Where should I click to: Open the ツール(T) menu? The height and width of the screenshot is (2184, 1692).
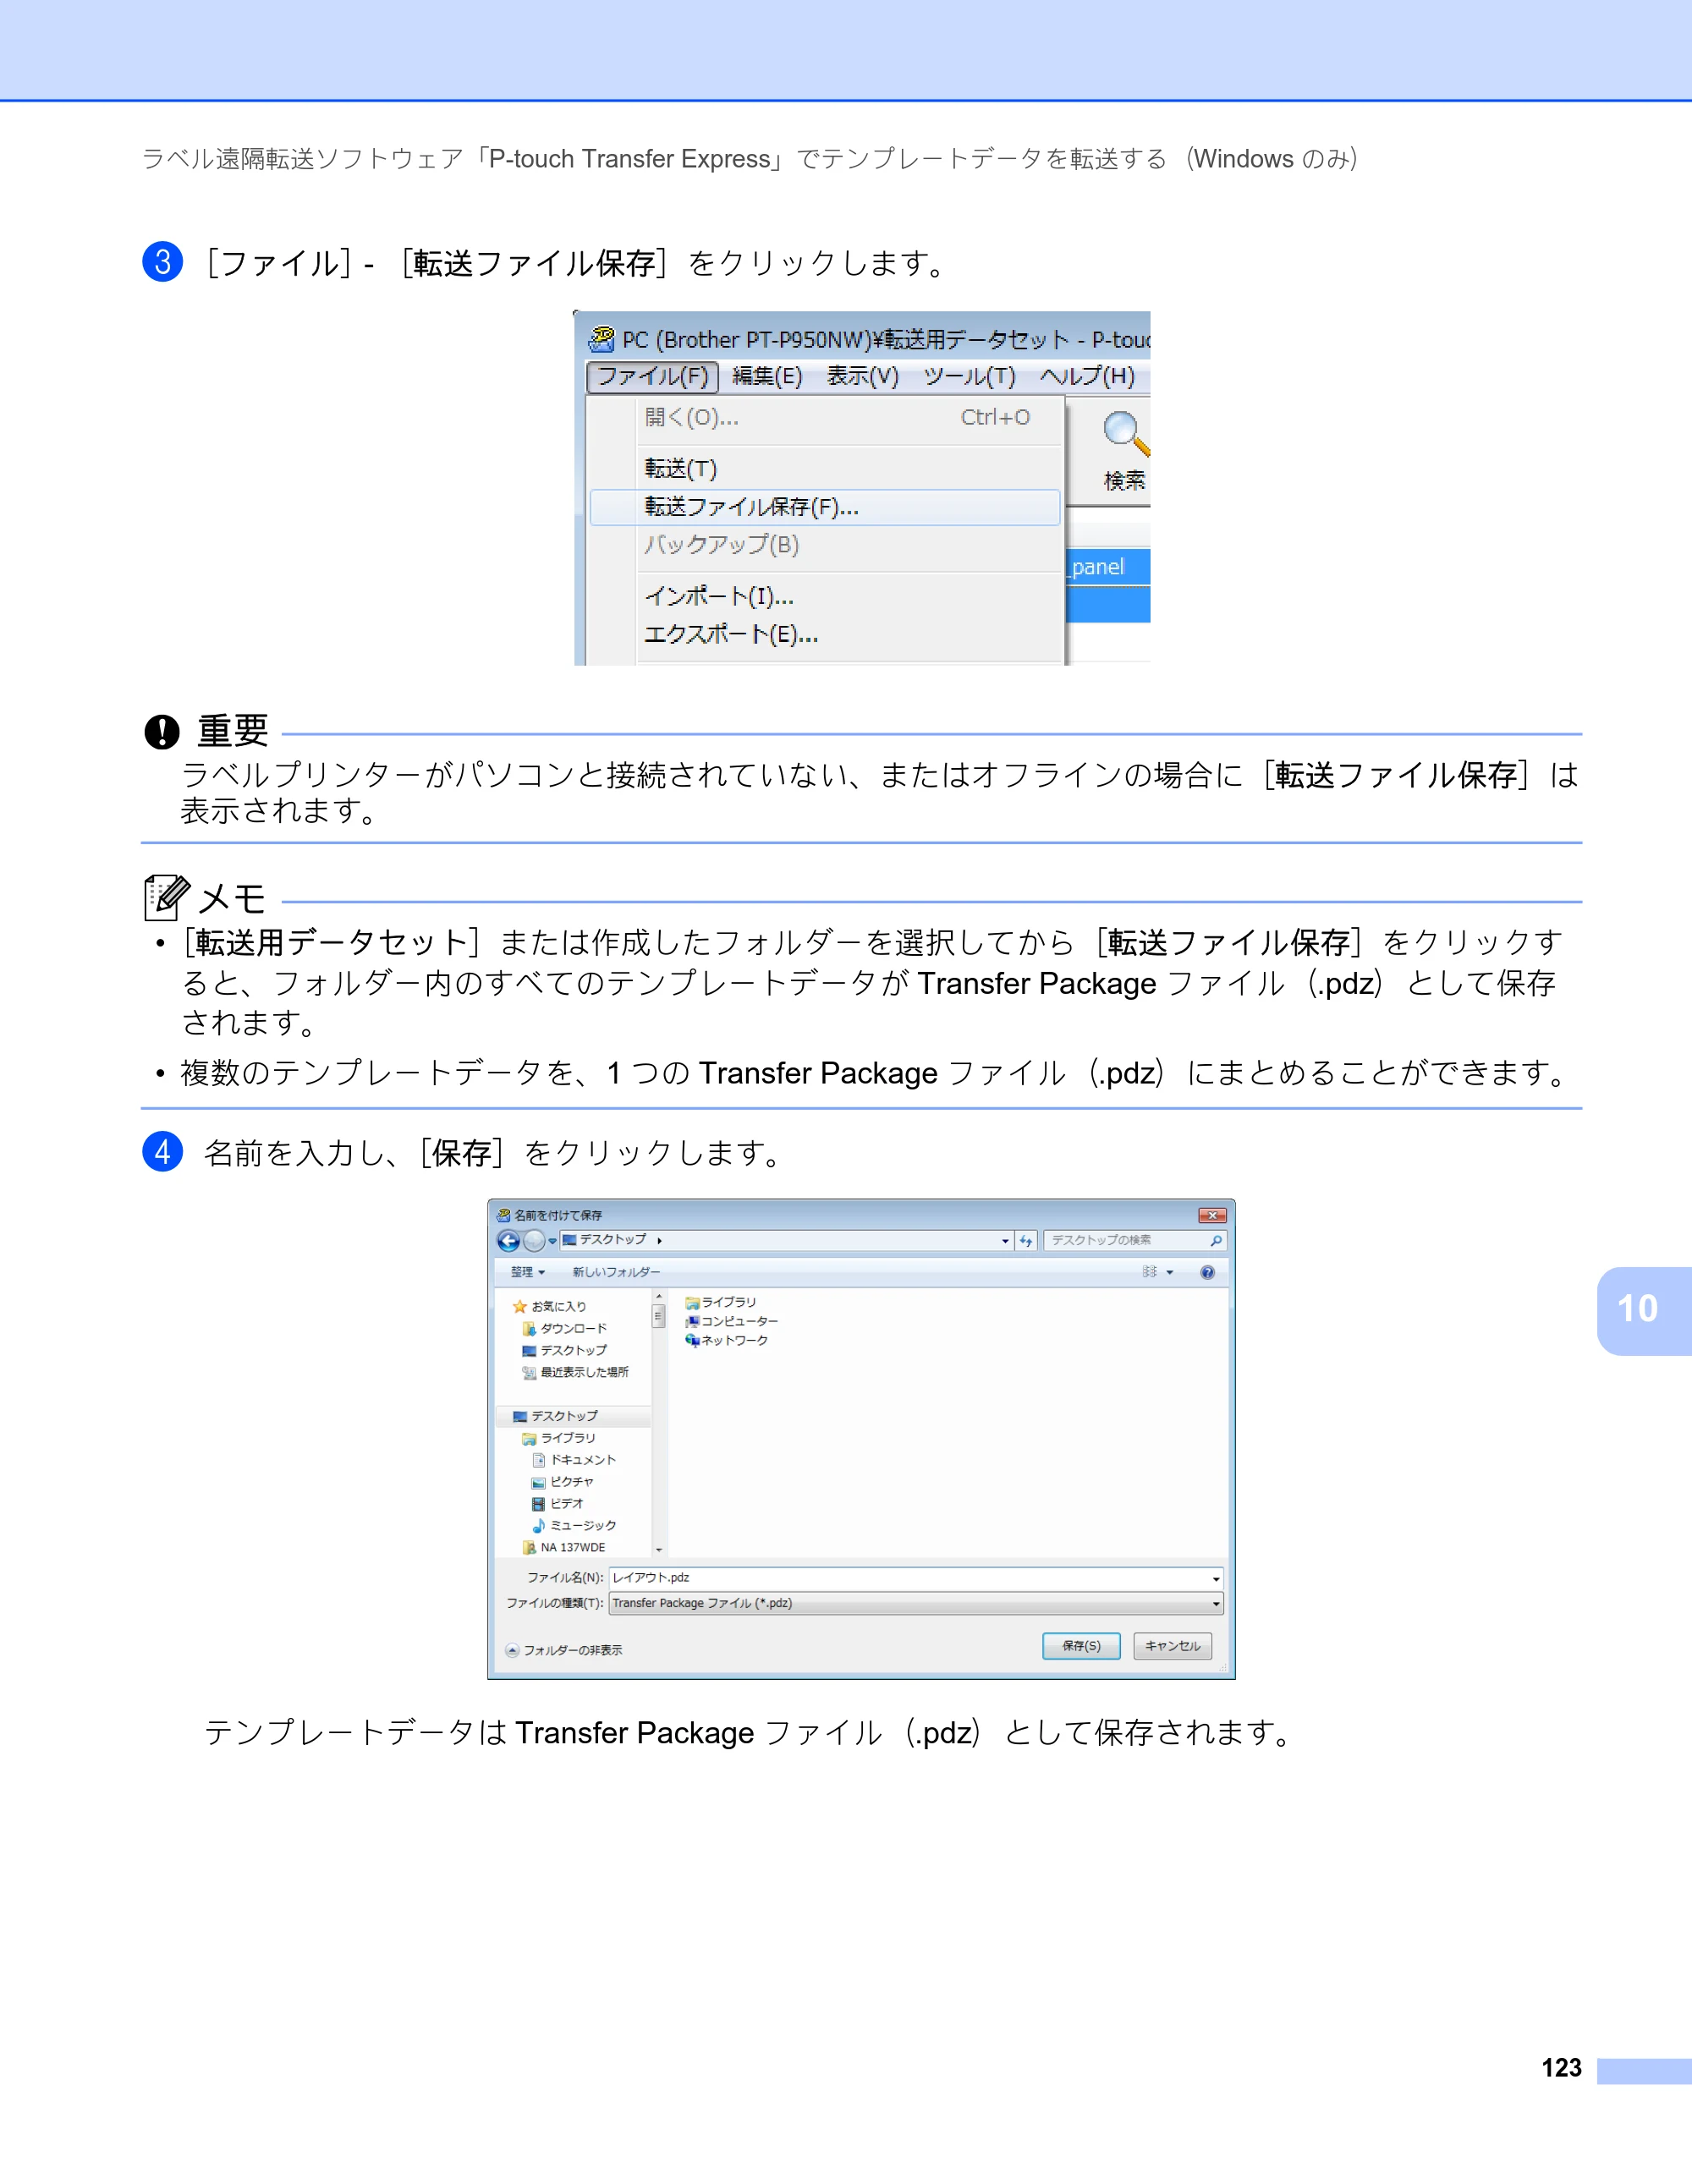[x=969, y=376]
